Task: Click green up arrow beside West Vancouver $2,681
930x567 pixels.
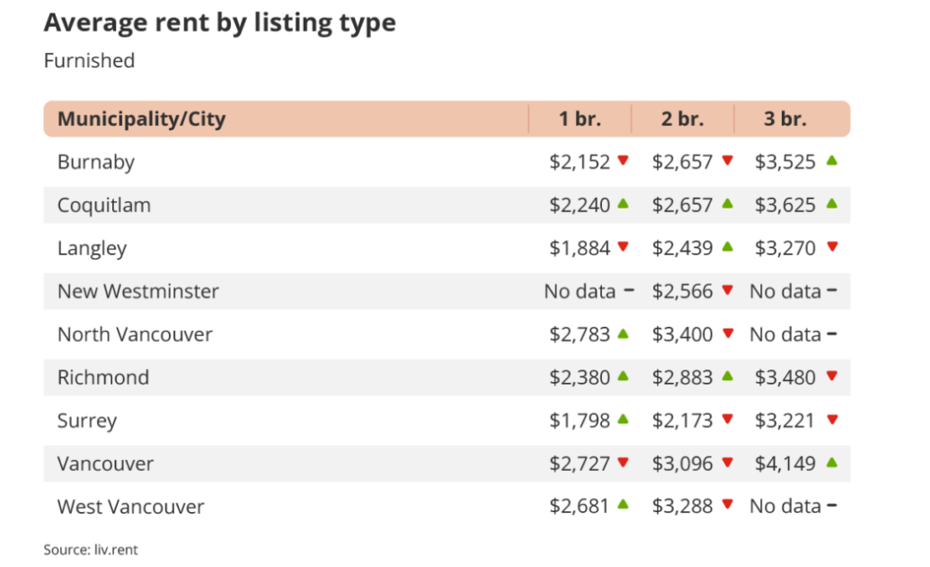Action: tap(624, 506)
